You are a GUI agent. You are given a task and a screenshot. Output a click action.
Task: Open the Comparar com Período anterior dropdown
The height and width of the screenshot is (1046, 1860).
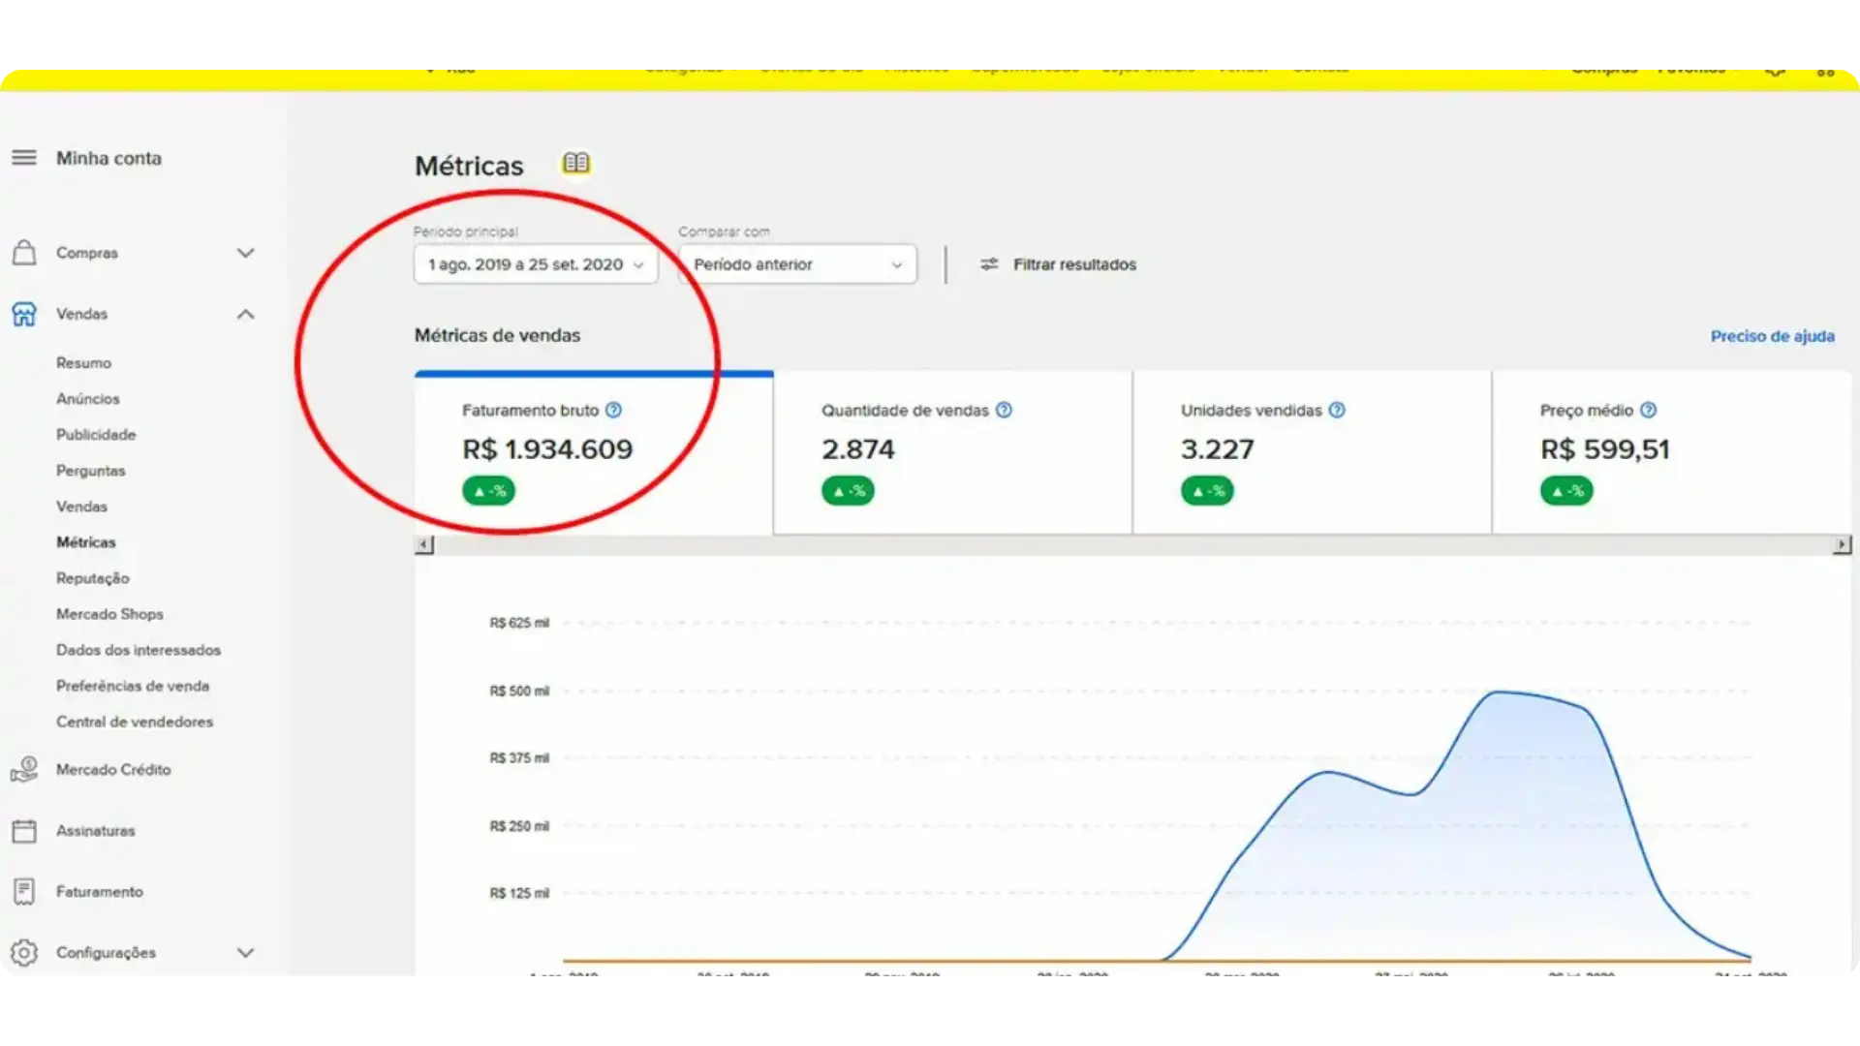797,264
